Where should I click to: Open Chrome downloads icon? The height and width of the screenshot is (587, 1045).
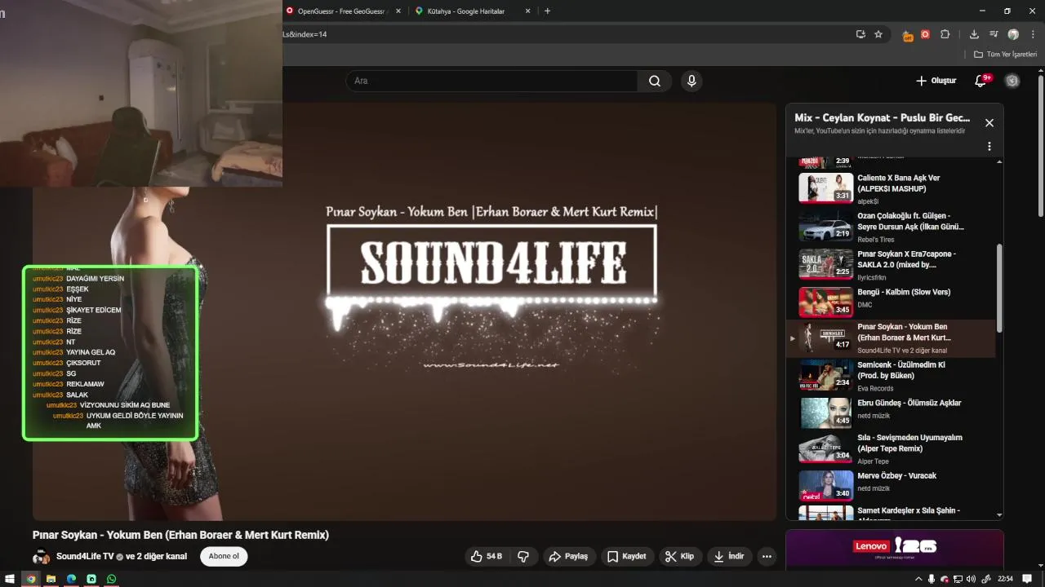coord(974,34)
